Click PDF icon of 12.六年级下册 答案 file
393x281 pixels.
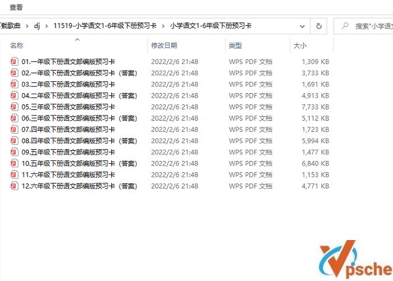14,186
